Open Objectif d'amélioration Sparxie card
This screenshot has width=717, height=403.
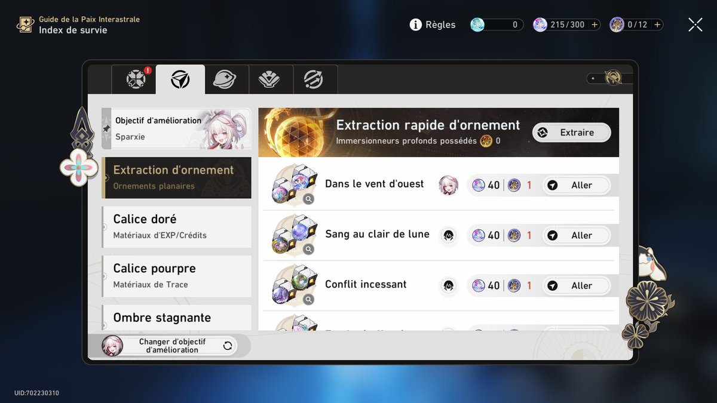(176, 128)
